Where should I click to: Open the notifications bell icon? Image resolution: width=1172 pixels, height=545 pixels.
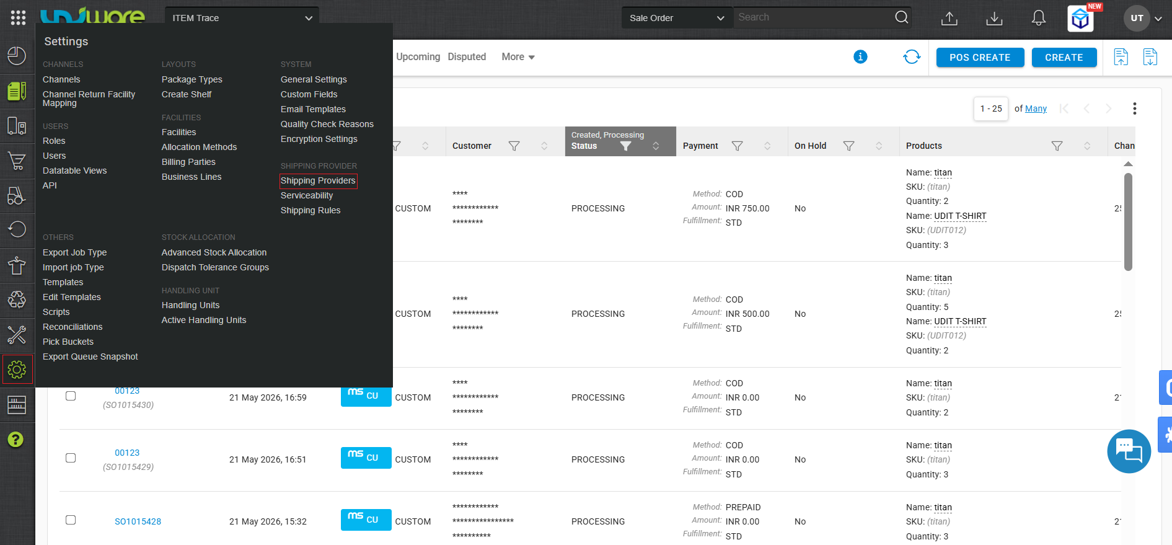[1039, 18]
